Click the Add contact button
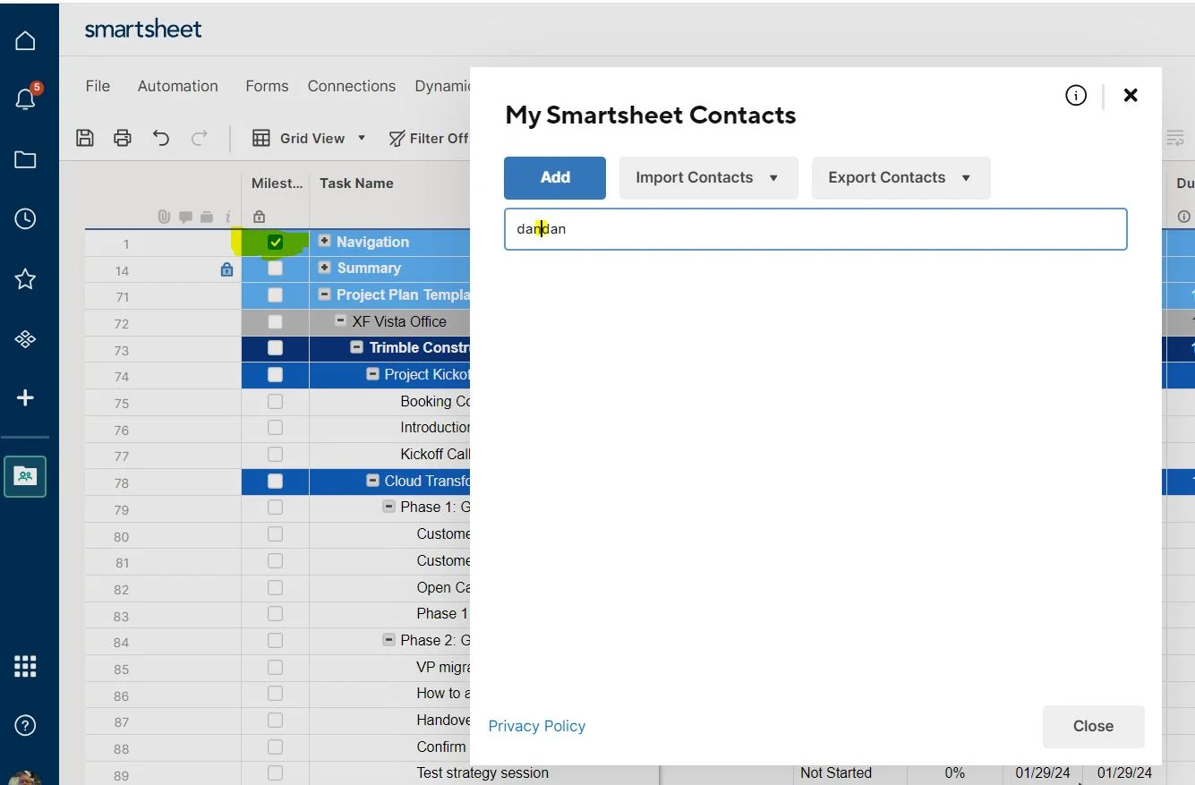This screenshot has width=1195, height=785. point(555,178)
